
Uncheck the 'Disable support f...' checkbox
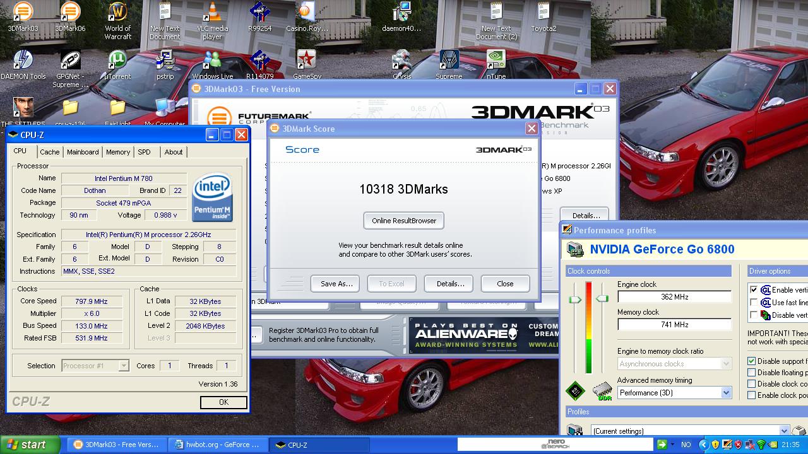[x=752, y=361]
